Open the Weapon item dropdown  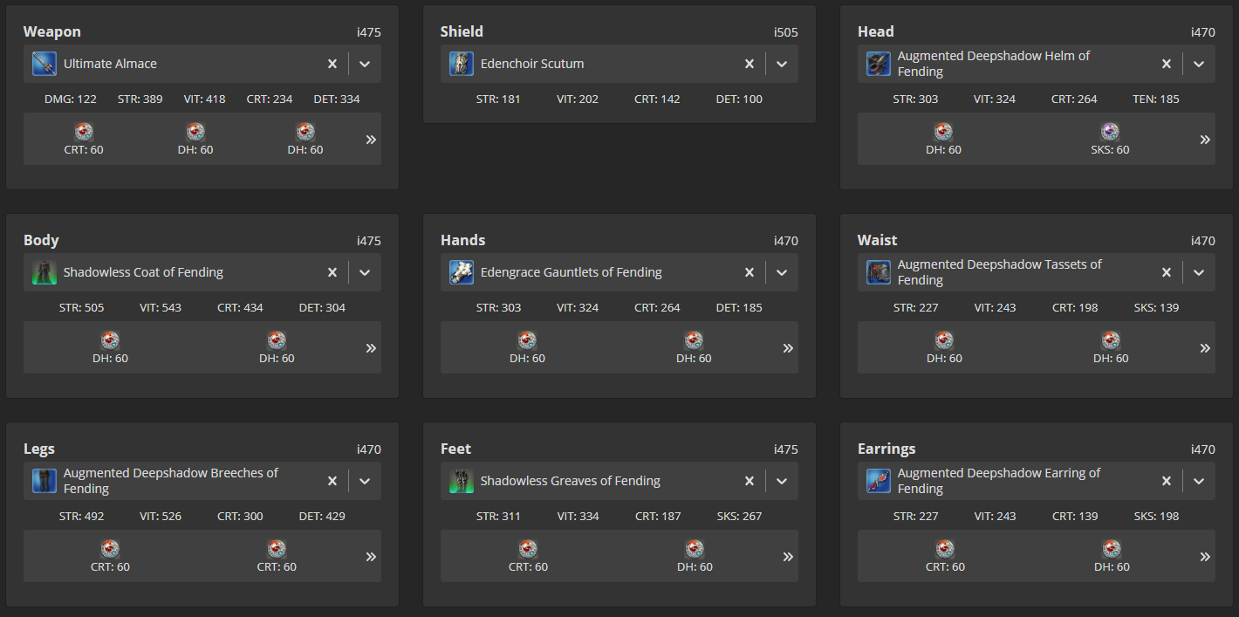pos(365,64)
